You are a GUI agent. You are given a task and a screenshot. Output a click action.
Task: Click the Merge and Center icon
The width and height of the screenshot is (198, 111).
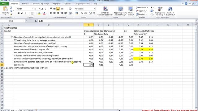70,13
